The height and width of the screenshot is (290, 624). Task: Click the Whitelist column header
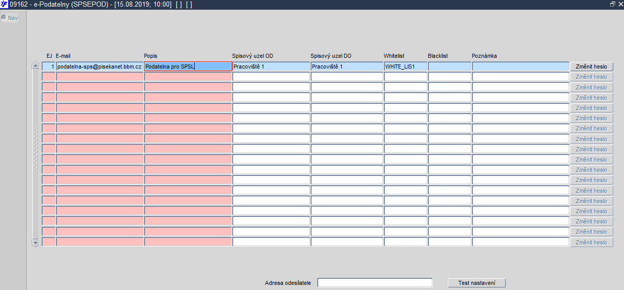click(x=394, y=56)
